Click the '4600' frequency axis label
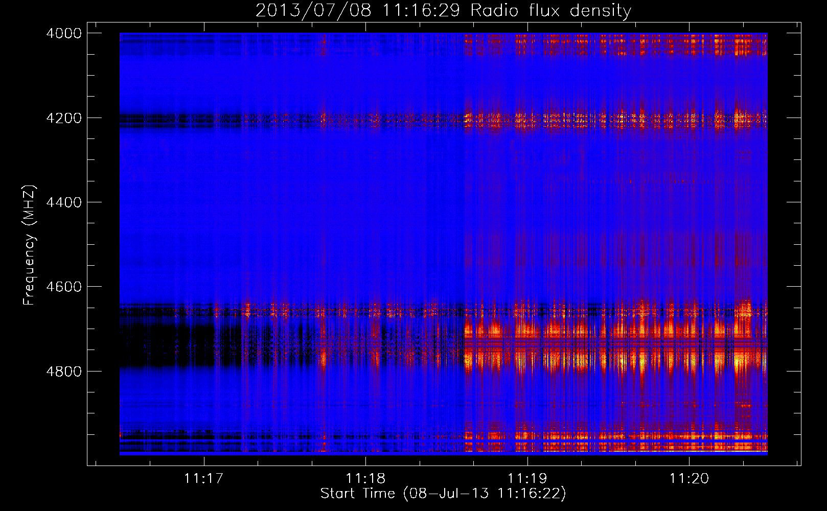Viewport: 827px width, 511px height. point(64,287)
